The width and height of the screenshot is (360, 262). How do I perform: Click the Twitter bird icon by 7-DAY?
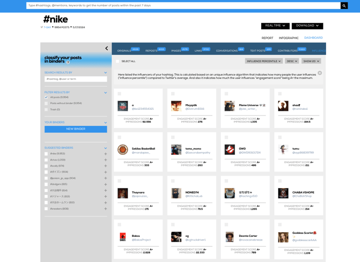pyautogui.click(x=41, y=27)
